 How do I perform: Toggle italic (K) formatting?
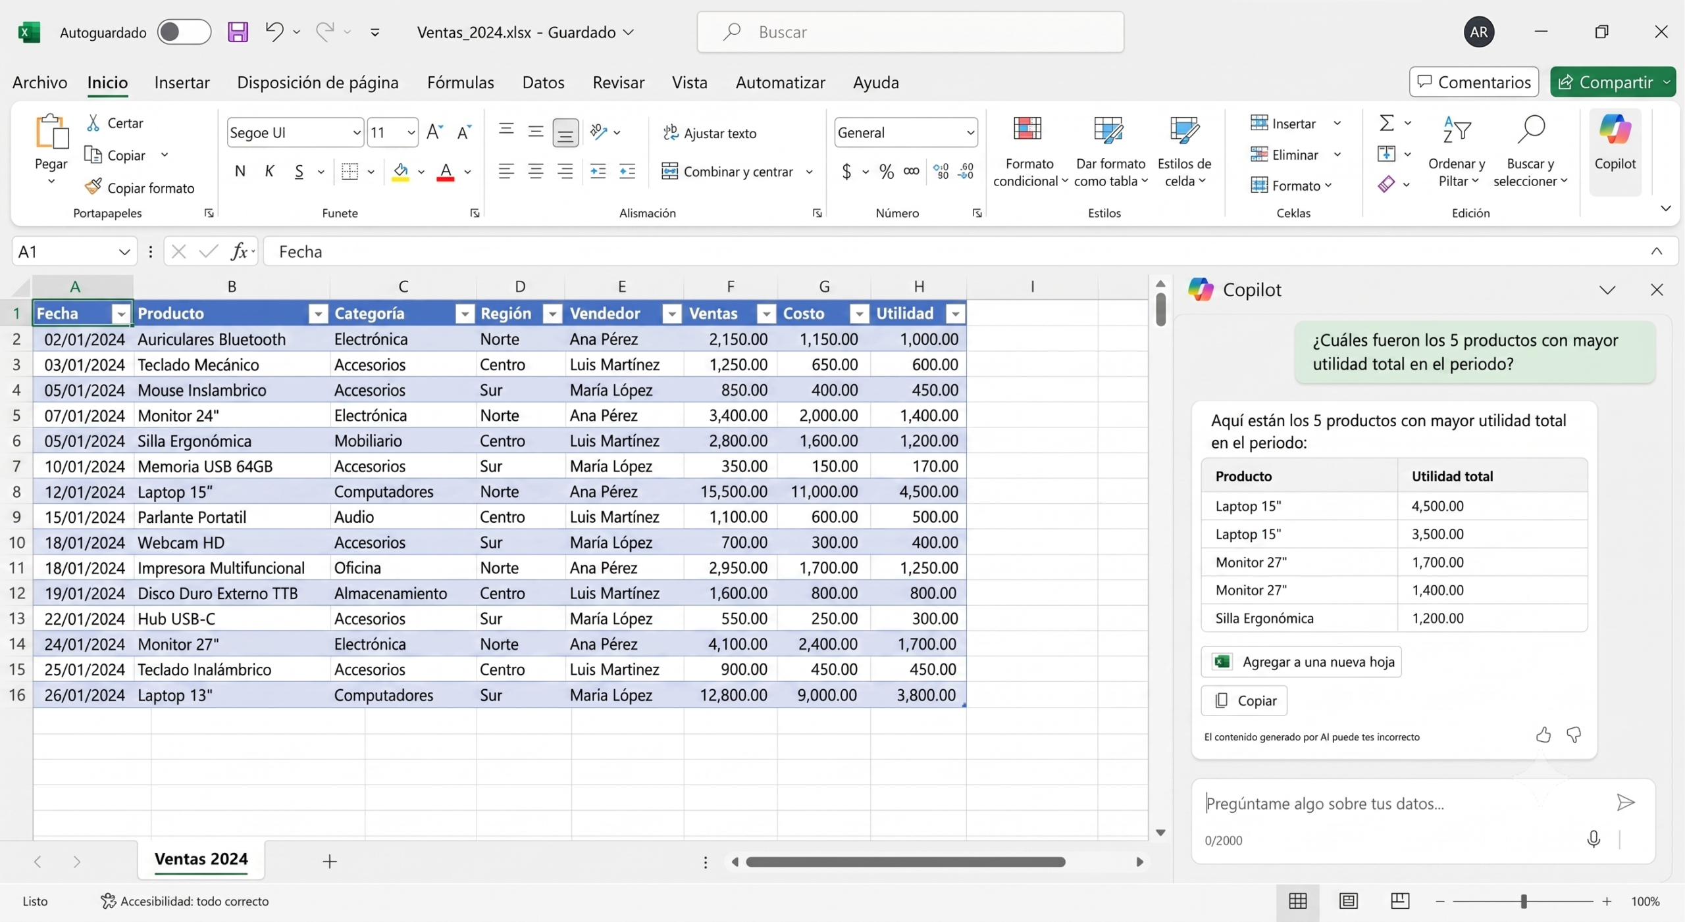(x=269, y=172)
